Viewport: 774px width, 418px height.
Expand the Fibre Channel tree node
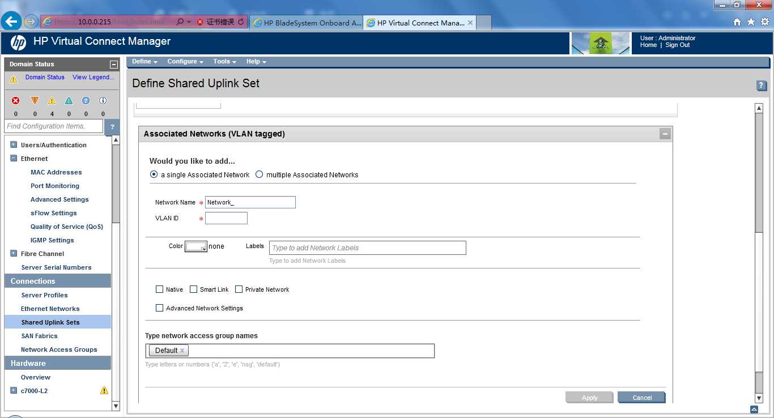tap(14, 253)
